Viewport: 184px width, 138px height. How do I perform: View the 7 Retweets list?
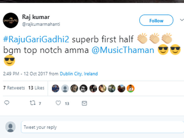click(x=14, y=88)
